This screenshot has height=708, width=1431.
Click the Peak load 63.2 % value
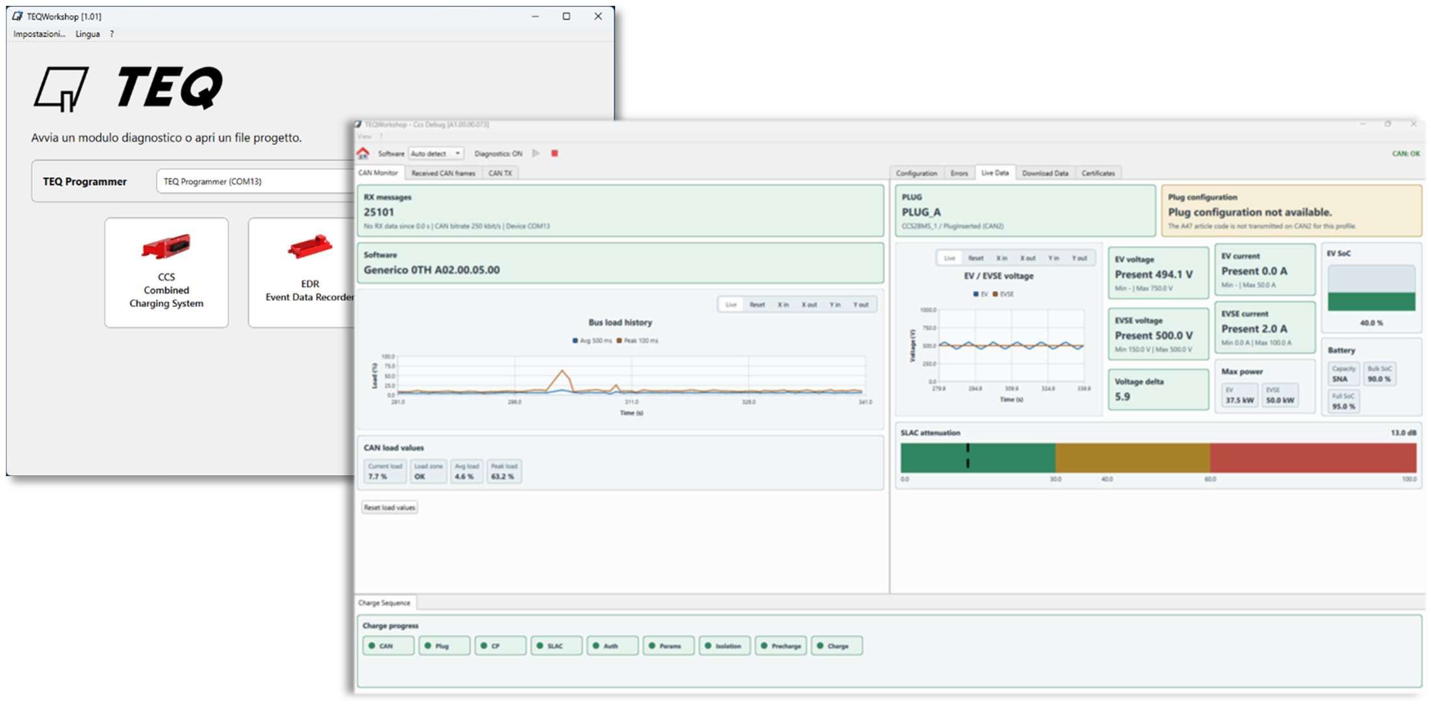click(x=503, y=477)
